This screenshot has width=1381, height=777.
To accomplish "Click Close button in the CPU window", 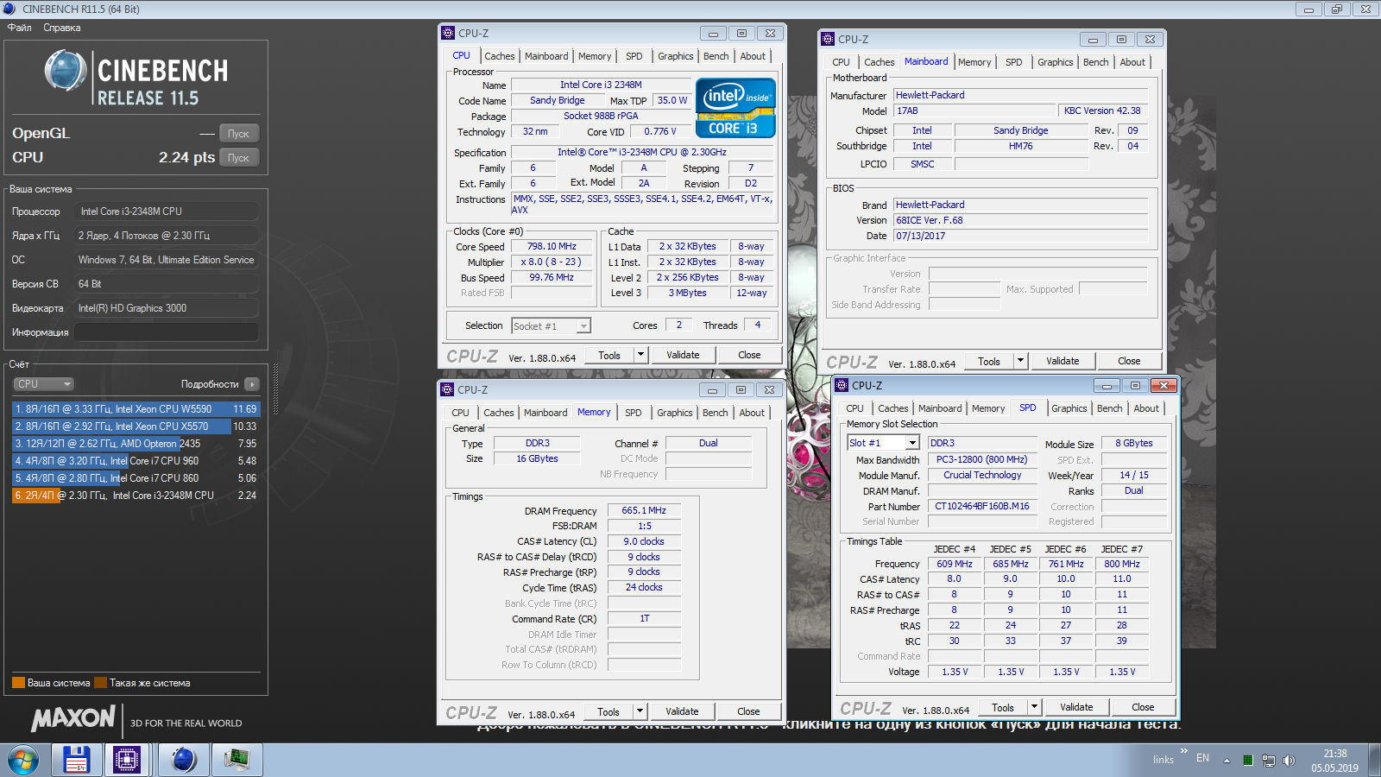I will (x=749, y=355).
